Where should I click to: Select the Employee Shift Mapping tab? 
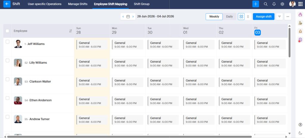point(111,4)
